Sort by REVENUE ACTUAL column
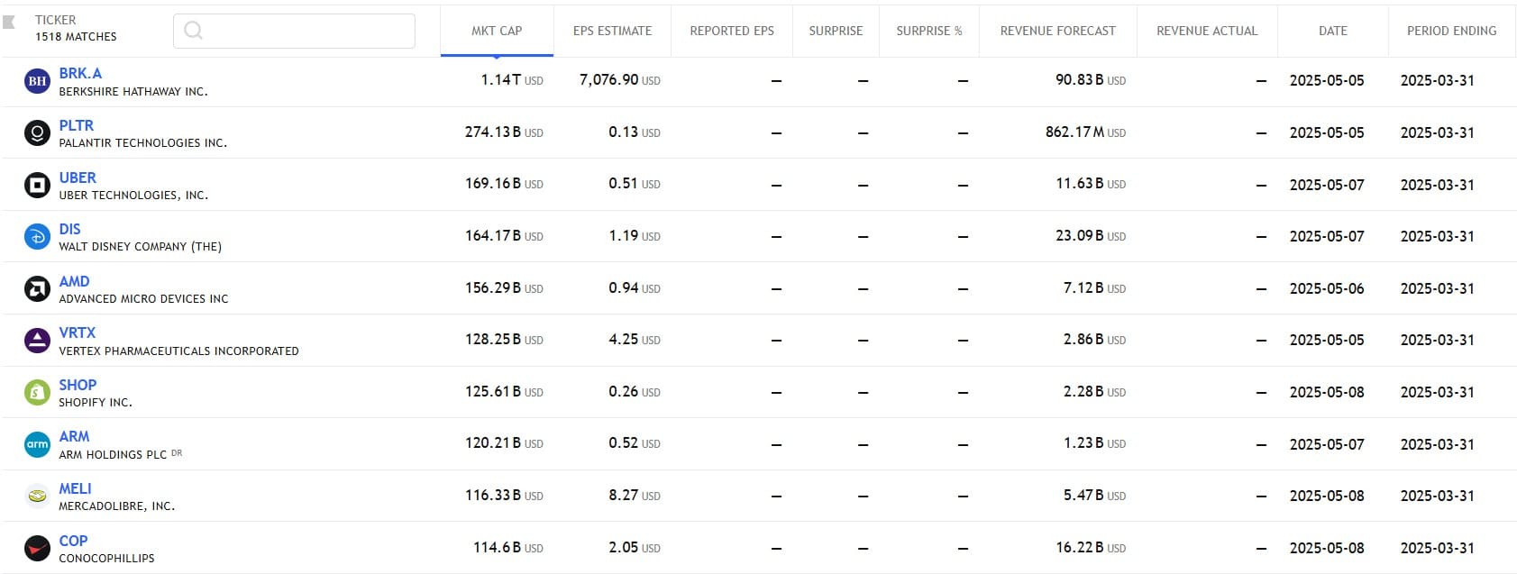 click(1207, 31)
